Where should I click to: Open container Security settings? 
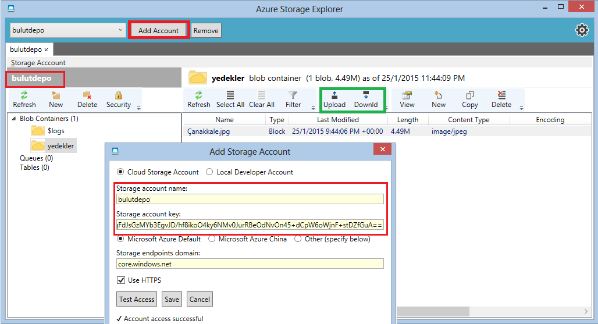(119, 99)
